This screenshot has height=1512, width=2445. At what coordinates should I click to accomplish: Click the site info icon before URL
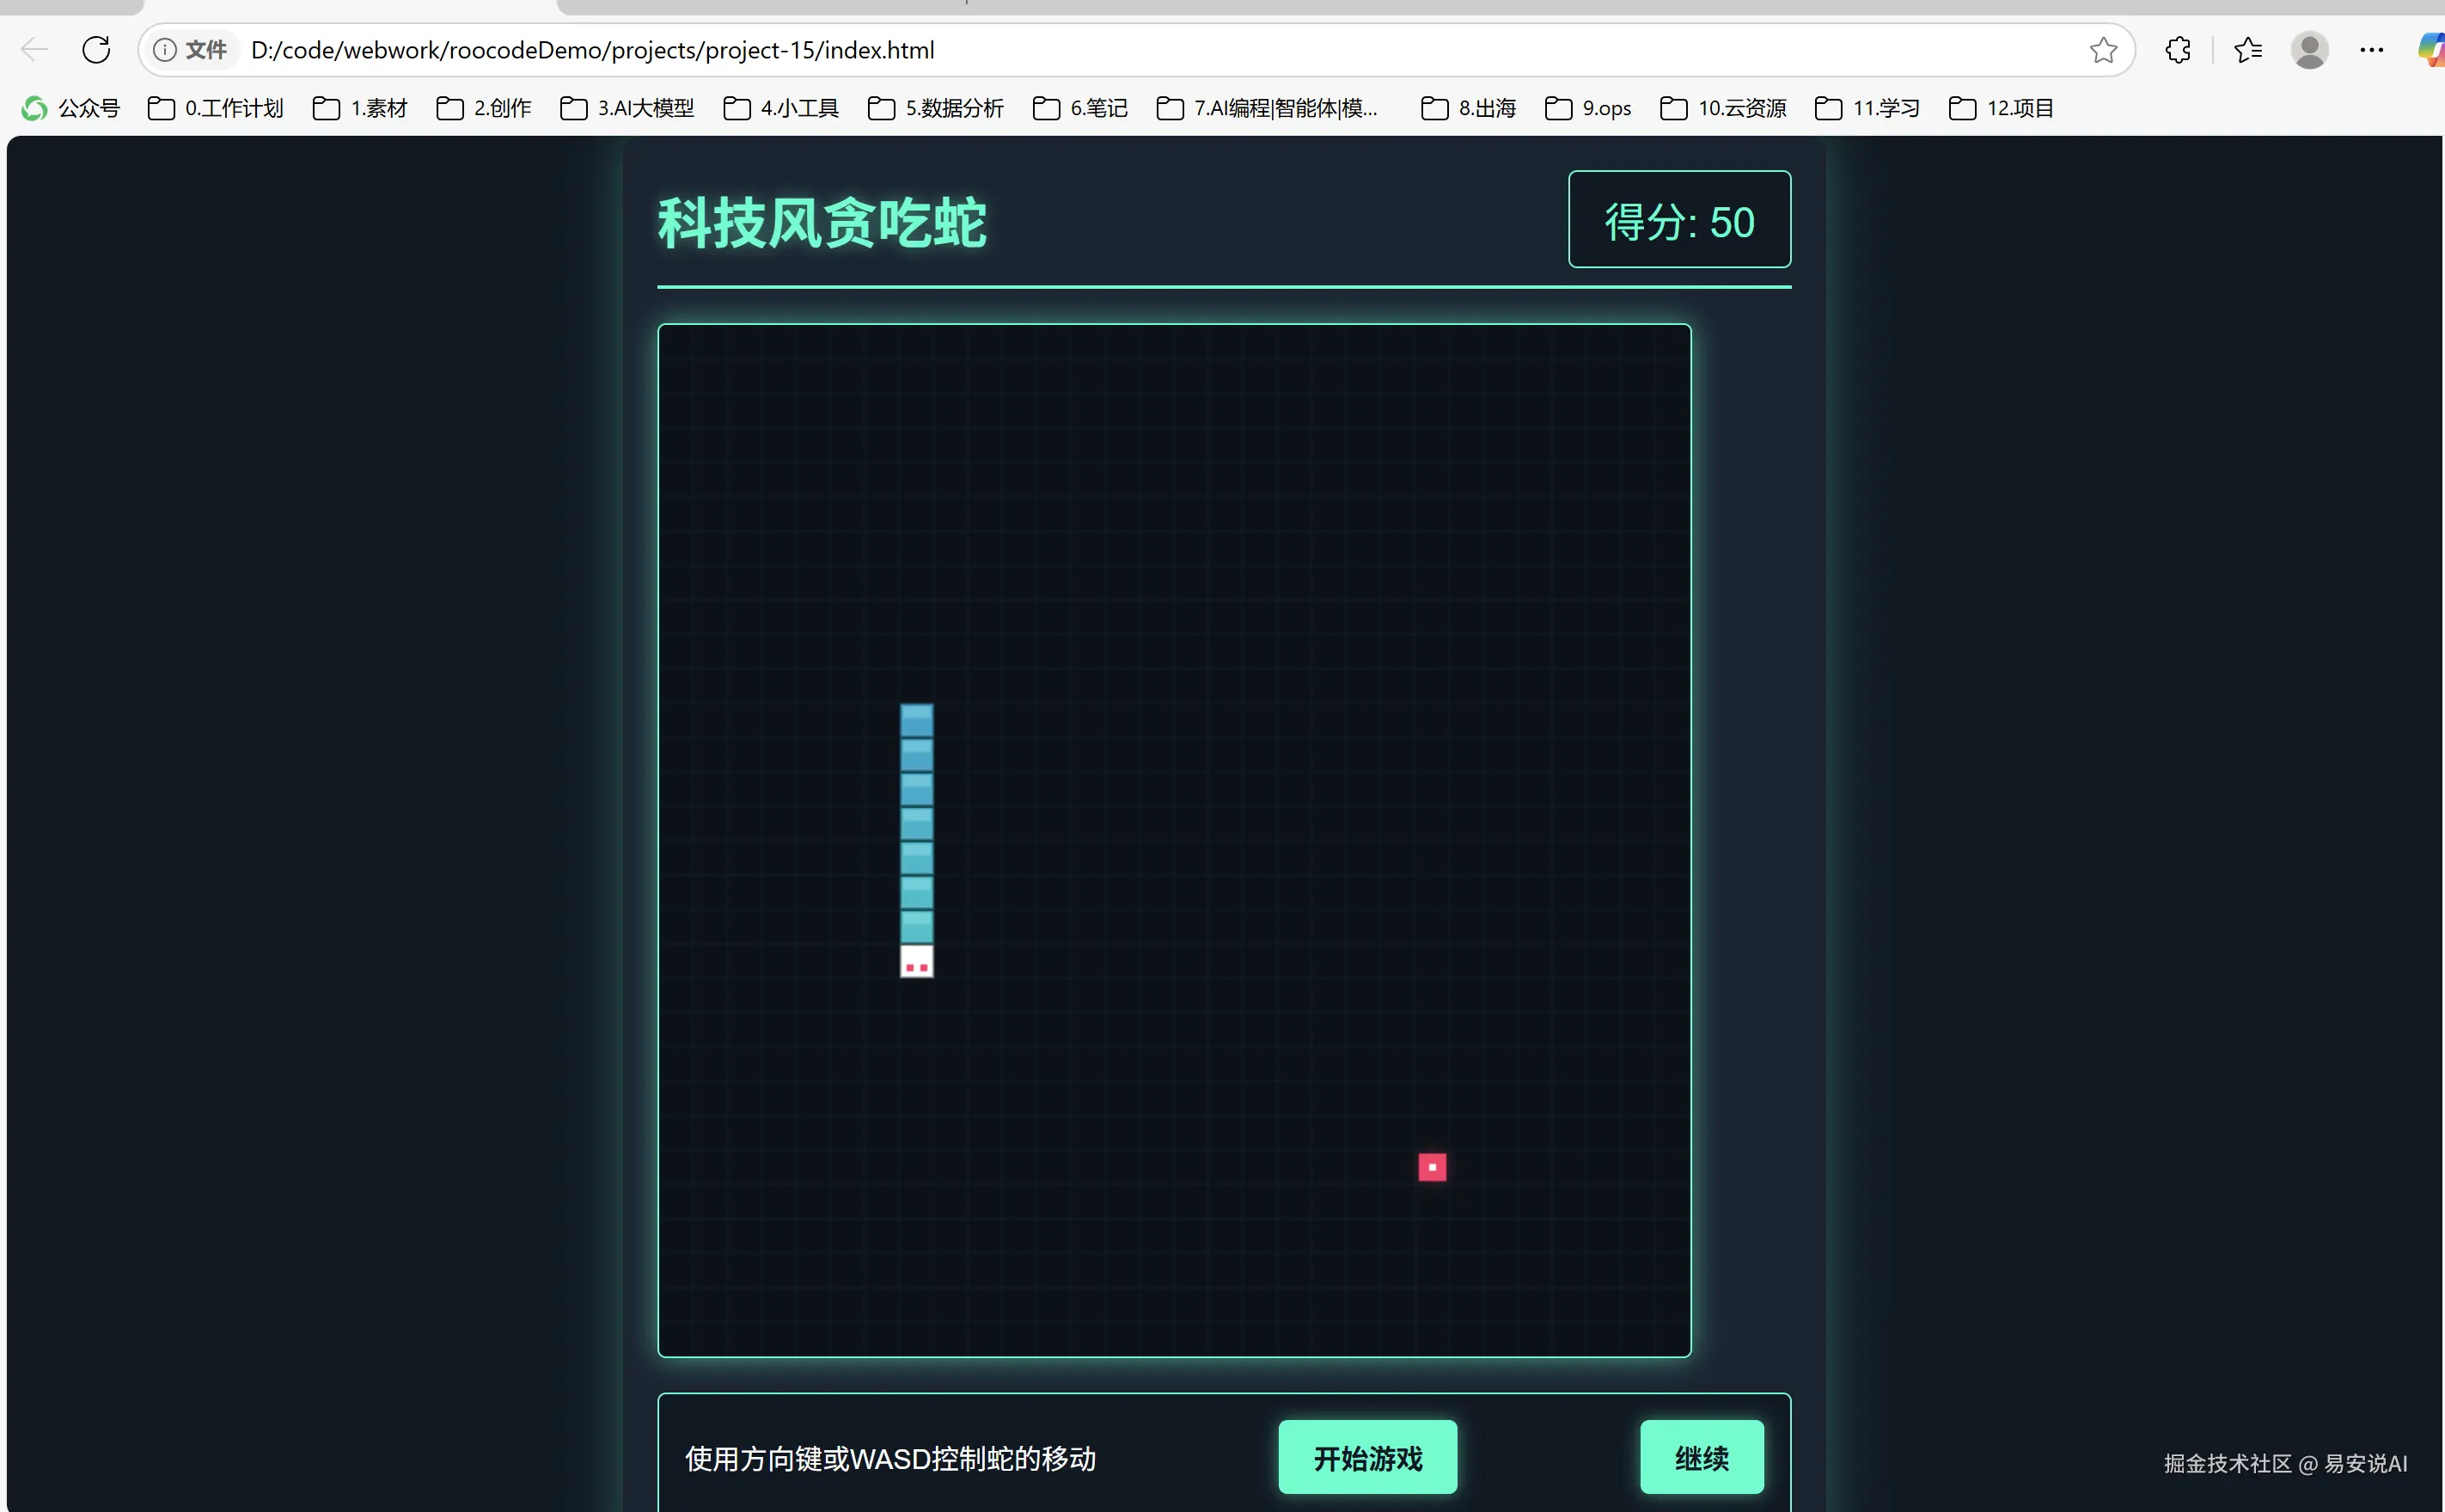coord(165,50)
